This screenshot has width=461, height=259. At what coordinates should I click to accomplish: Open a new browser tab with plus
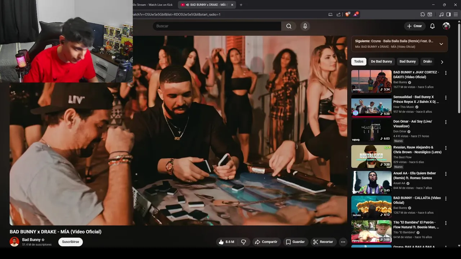[x=241, y=5]
